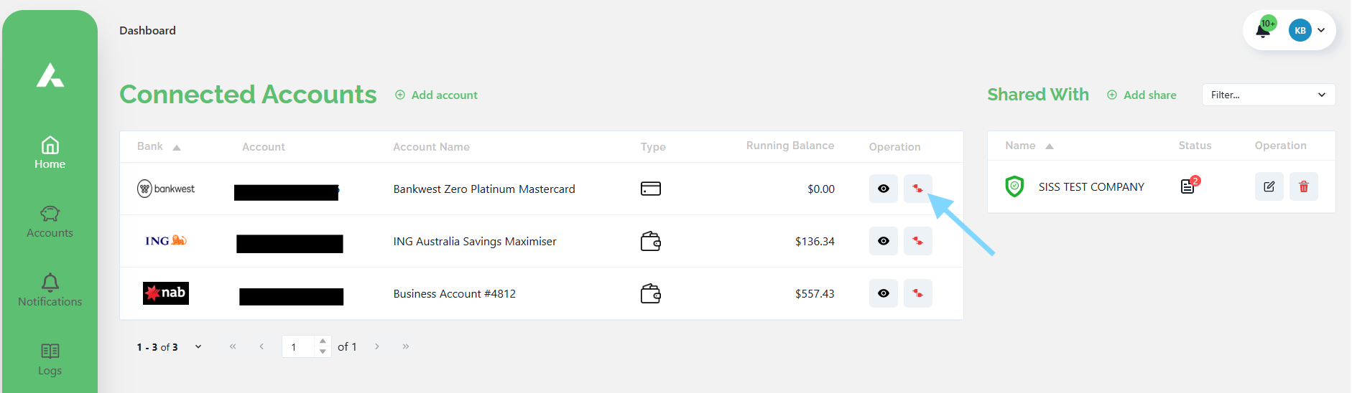The image size is (1352, 393).
Task: Open the rows-per-page dropdown
Action: (198, 347)
